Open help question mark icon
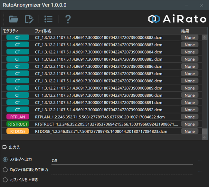209x187 pixels. 68,19
